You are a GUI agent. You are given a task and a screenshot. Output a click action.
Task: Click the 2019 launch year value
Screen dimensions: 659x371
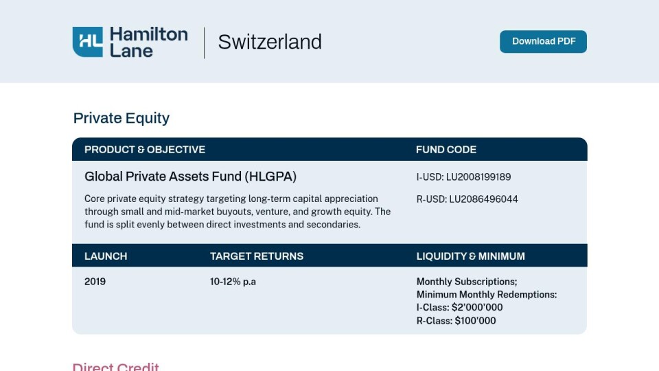[95, 282]
